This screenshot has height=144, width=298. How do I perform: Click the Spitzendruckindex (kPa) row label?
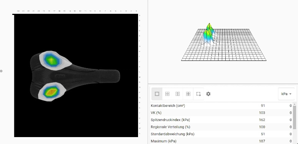click(x=170, y=120)
